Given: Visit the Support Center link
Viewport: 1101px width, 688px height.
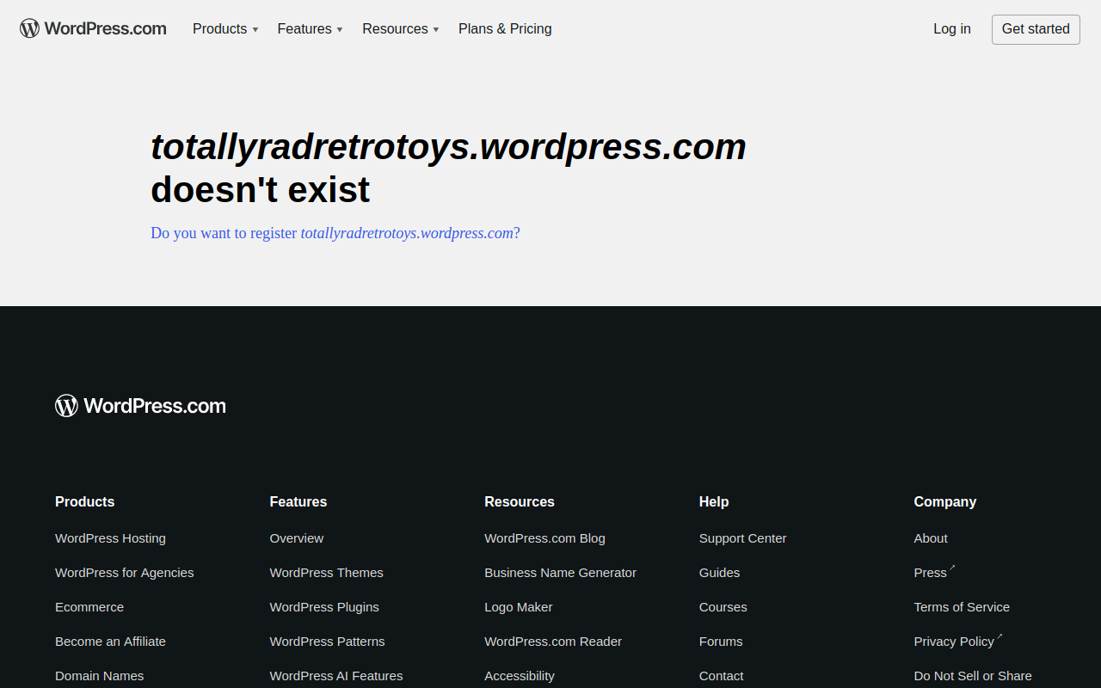Looking at the screenshot, I should click(x=743, y=538).
